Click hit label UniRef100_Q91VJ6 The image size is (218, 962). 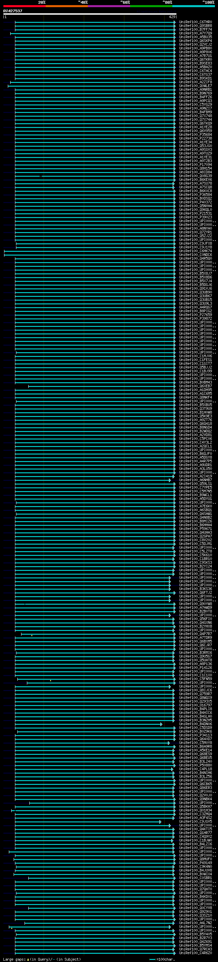pyautogui.click(x=196, y=289)
